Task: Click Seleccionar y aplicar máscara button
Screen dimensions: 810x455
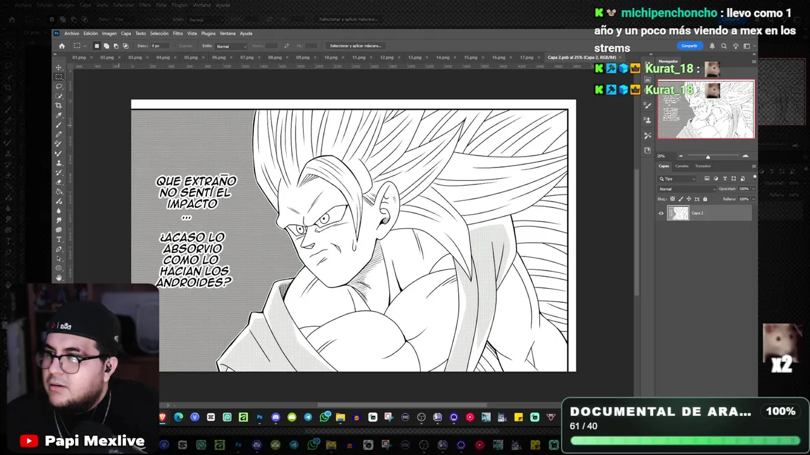Action: [356, 46]
